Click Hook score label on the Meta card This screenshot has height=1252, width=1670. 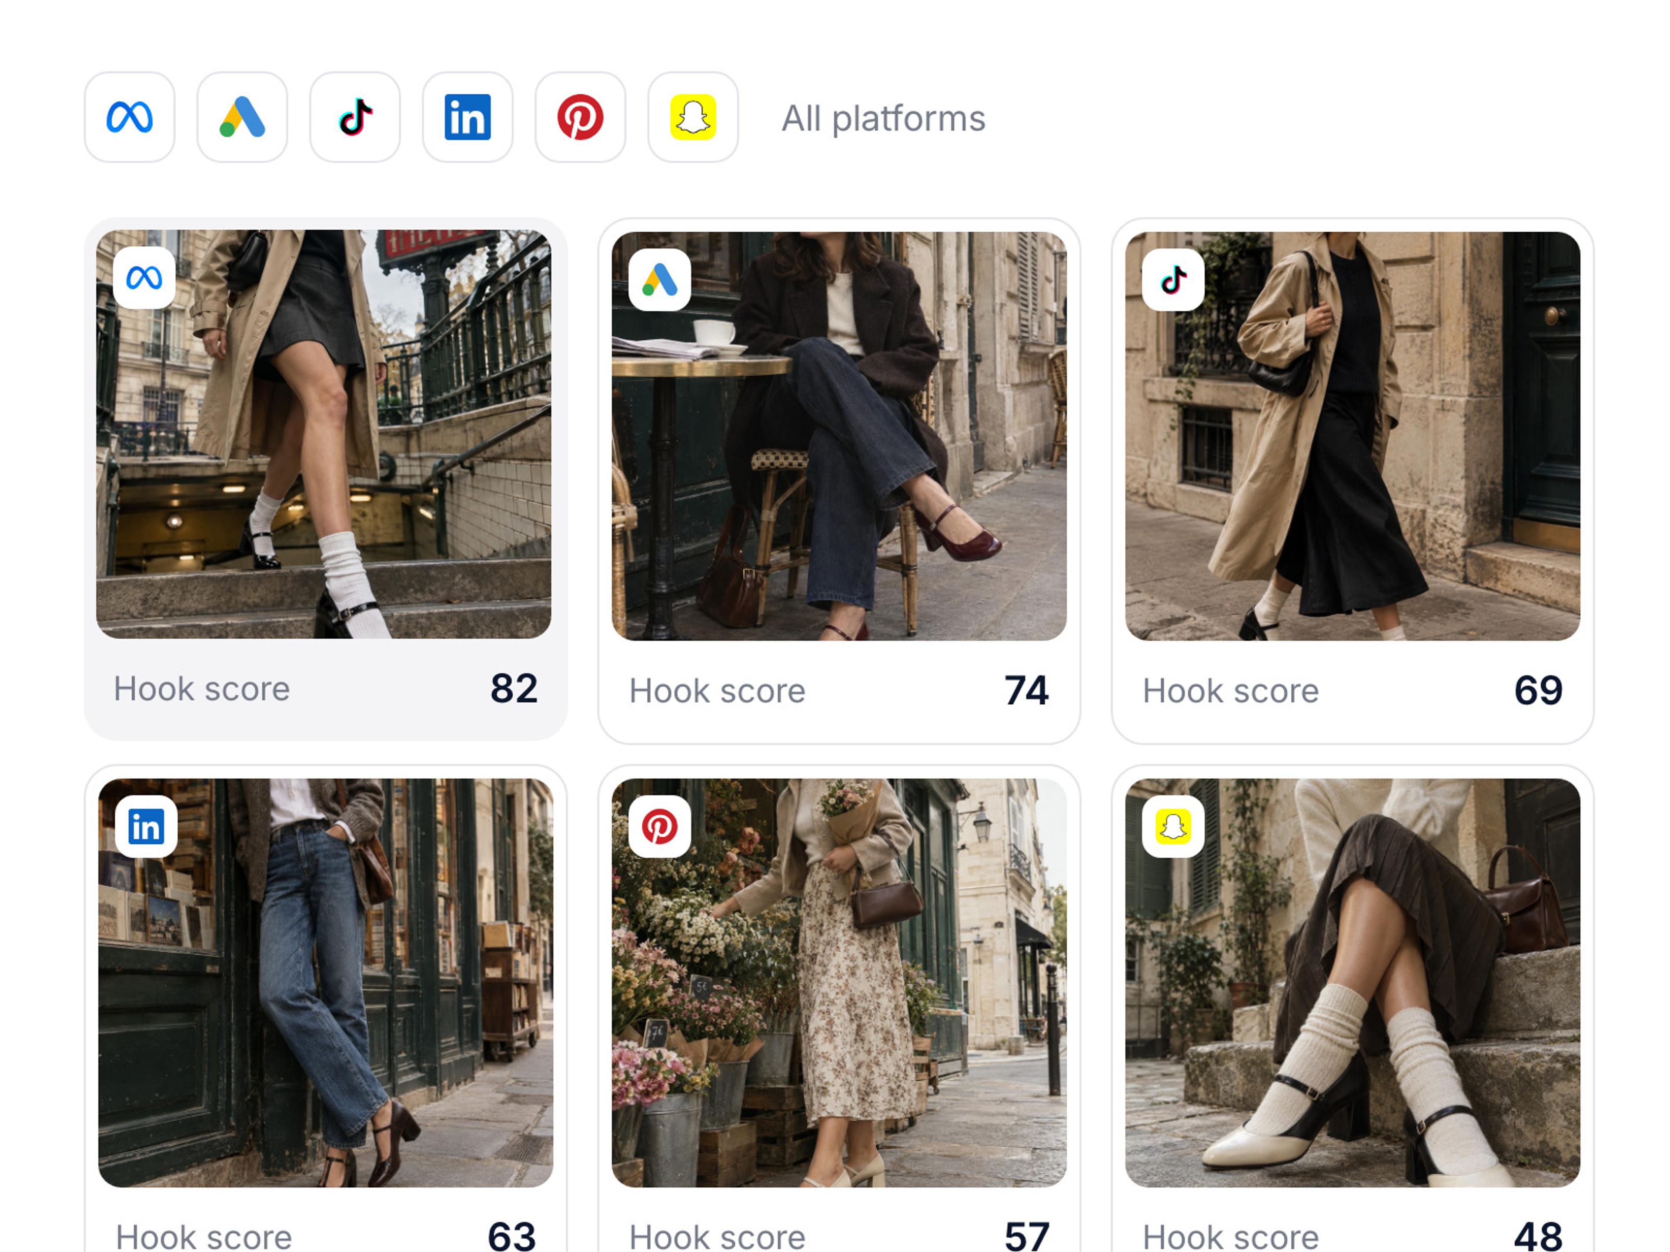pos(202,689)
